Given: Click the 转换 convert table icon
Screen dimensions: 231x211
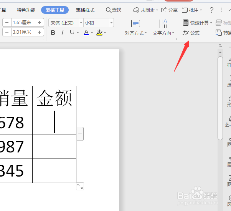Looking at the screenshot, I should 219,33.
